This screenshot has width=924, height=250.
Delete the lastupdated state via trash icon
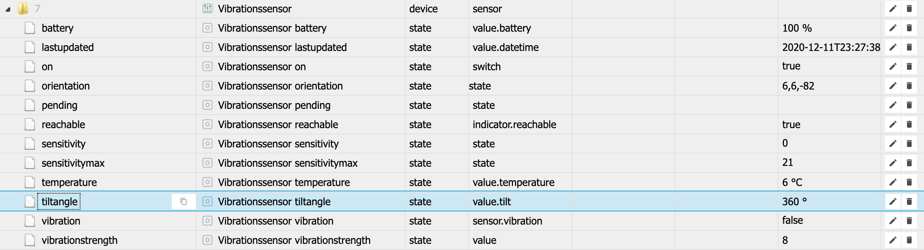pyautogui.click(x=909, y=47)
